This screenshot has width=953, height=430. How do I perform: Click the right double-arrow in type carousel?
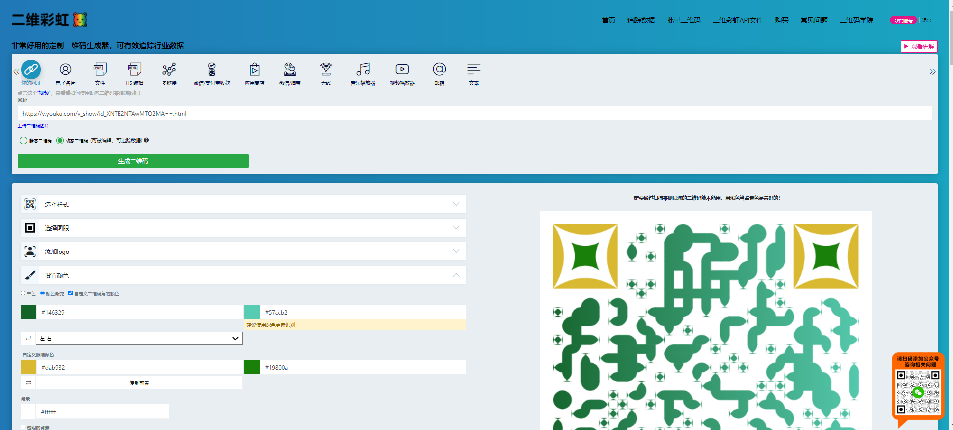pyautogui.click(x=932, y=72)
